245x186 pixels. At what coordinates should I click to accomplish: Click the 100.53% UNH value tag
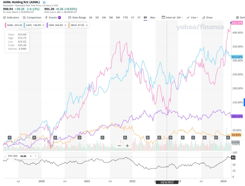point(237,116)
